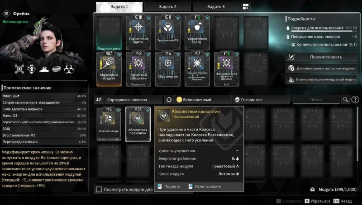The width and height of the screenshot is (362, 205).
Task: Open Дополнительные настройки модулей
Action: [321, 68]
